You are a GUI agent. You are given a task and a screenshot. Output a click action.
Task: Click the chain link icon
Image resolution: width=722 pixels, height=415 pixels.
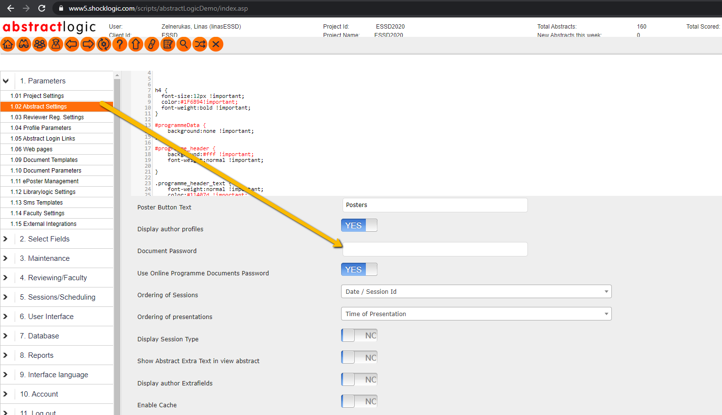152,45
